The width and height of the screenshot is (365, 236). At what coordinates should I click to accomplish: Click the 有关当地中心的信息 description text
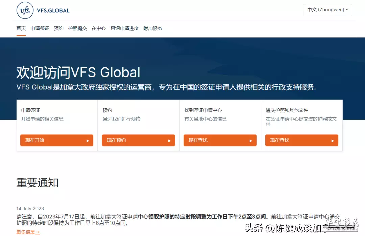coord(205,119)
